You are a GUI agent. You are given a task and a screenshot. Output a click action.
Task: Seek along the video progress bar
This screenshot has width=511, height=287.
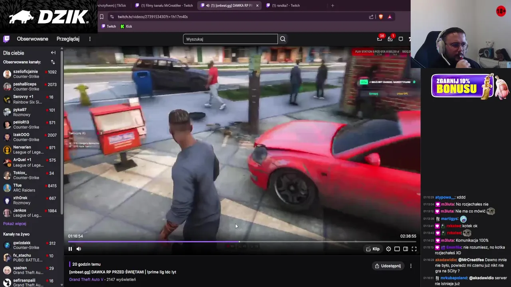click(x=242, y=242)
